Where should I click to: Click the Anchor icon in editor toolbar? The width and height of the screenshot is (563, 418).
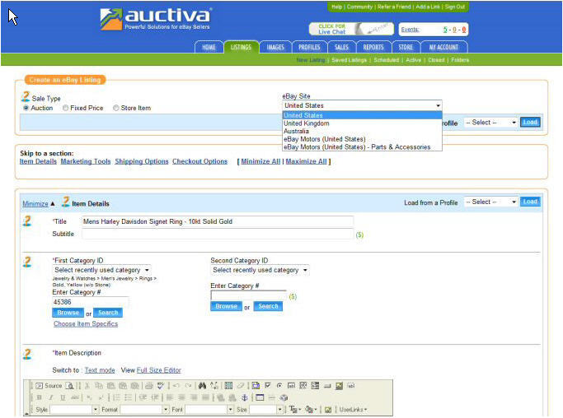(244, 397)
